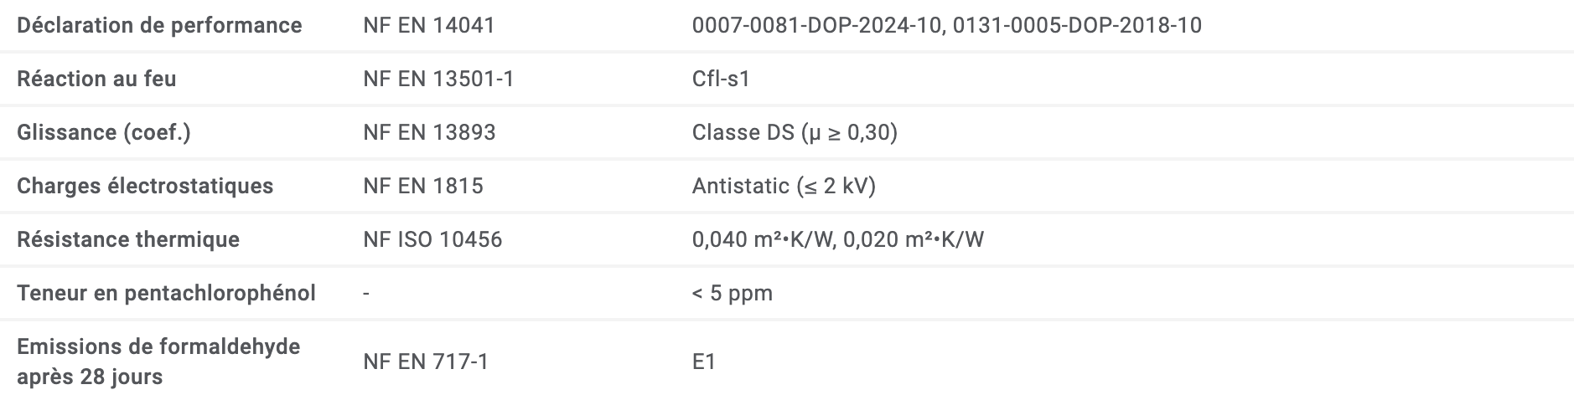Select the NF EN 1815 standard text
1574x400 pixels.
[423, 186]
